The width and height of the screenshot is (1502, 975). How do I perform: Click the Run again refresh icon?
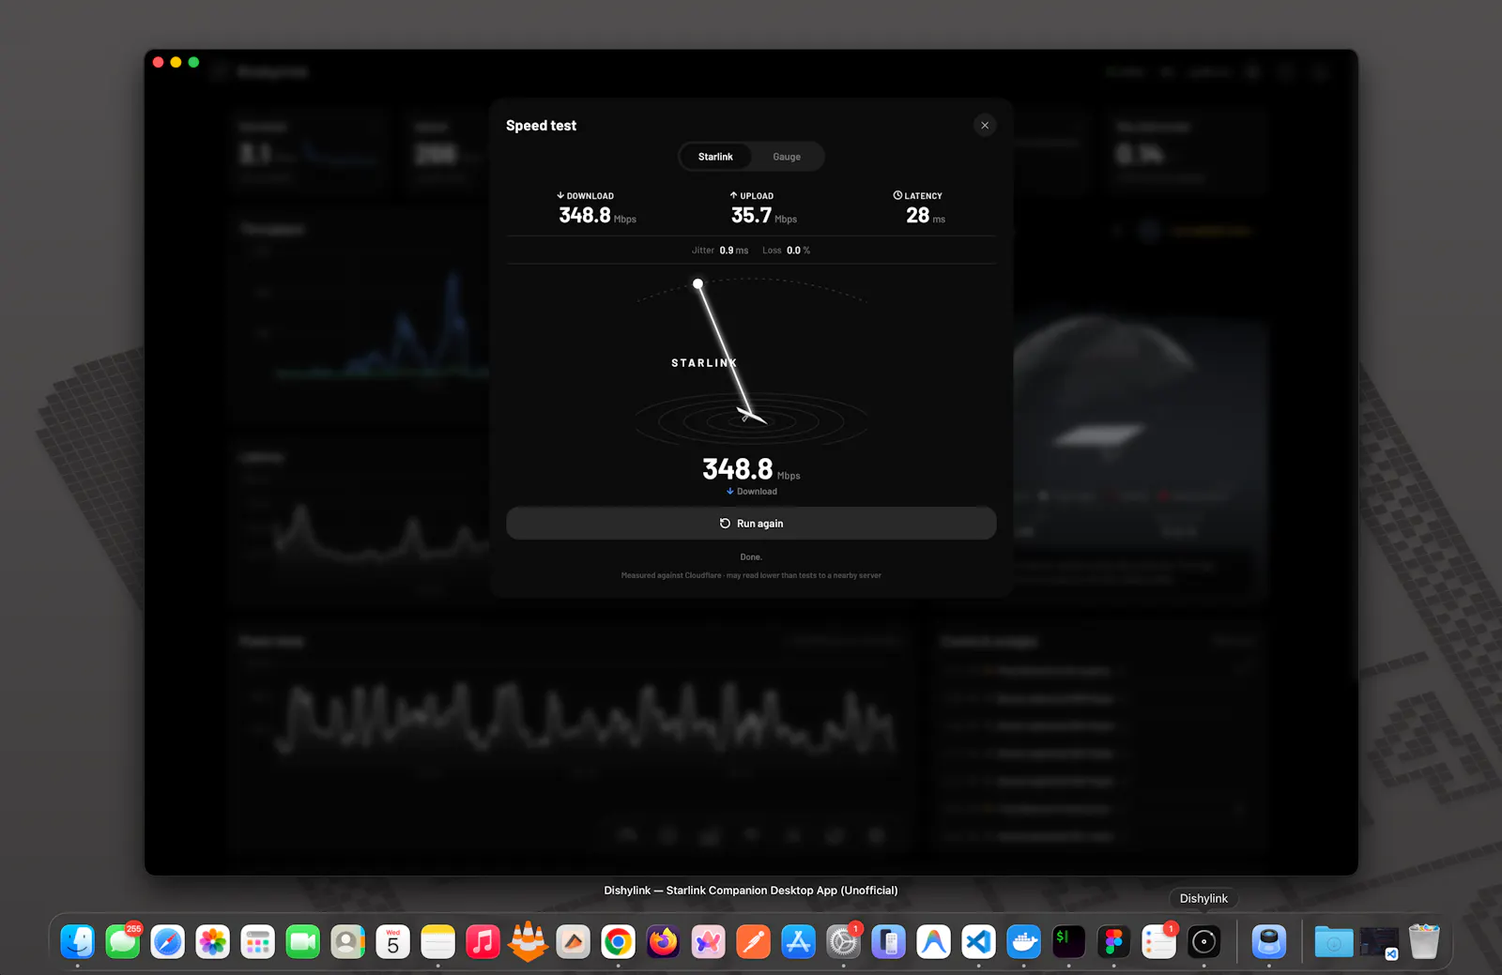[725, 524]
